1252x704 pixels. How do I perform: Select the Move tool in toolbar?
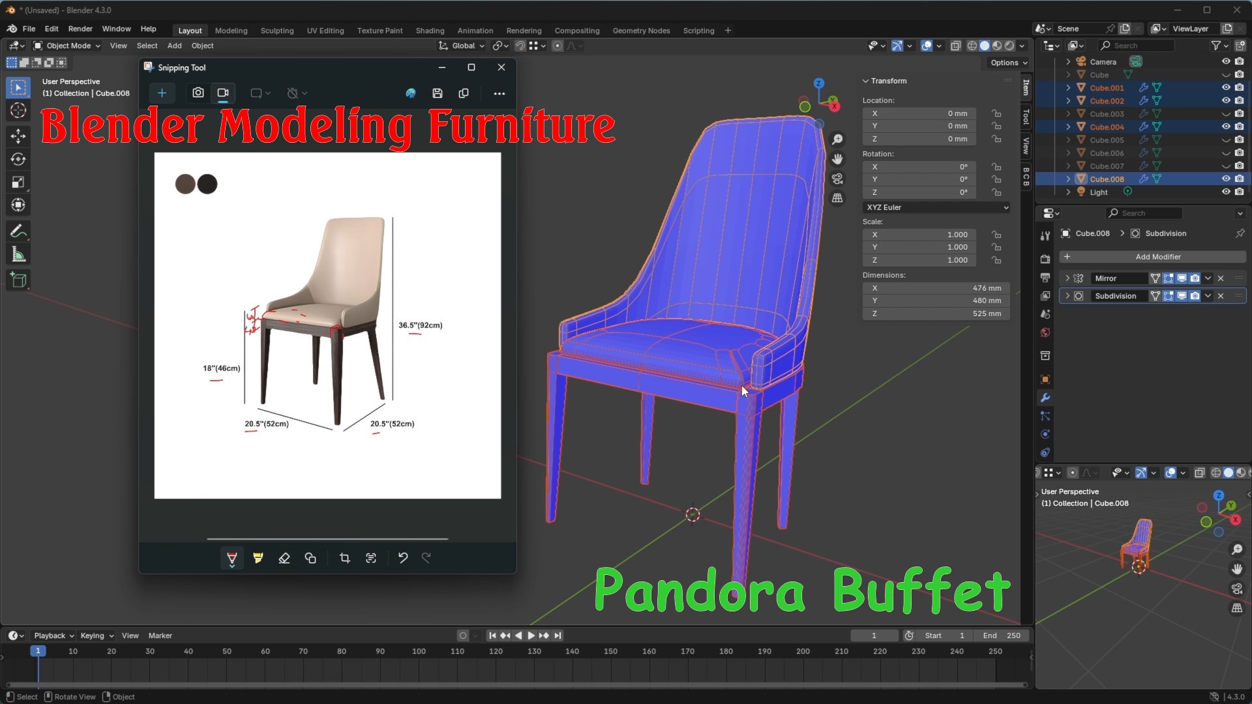(18, 136)
